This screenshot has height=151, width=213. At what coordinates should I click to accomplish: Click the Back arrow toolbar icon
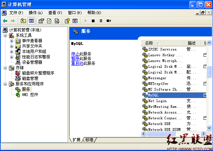(5, 21)
